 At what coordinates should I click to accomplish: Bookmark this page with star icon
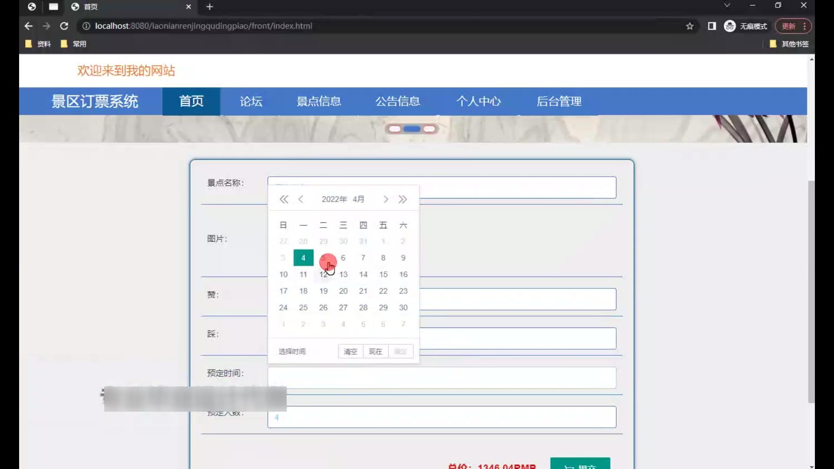point(690,26)
